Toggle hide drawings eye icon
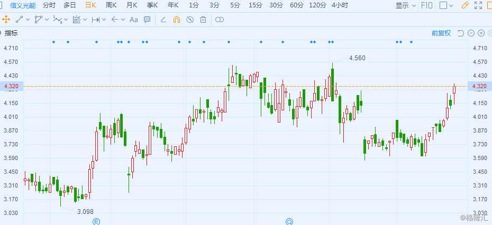Screen dimensions: 492x225 pos(190,20)
